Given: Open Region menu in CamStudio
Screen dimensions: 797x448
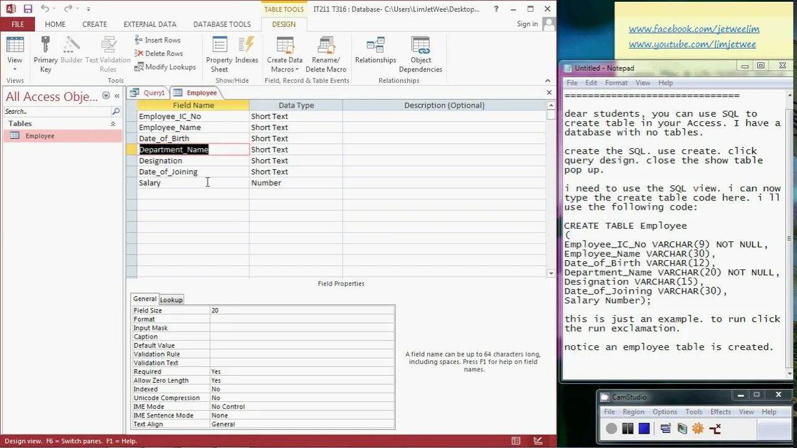Looking at the screenshot, I should tap(633, 412).
